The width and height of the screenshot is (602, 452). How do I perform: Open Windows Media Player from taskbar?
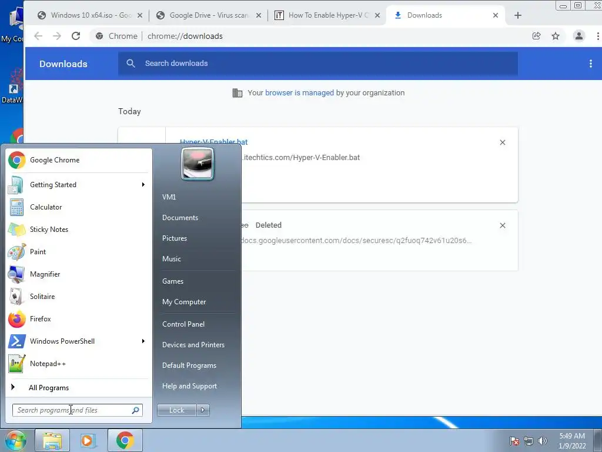(88, 440)
